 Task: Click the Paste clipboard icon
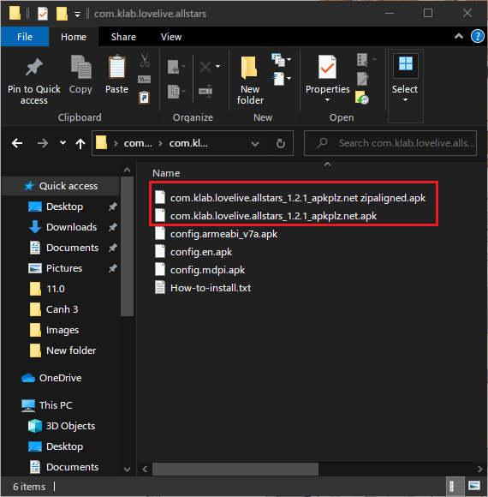pos(116,67)
